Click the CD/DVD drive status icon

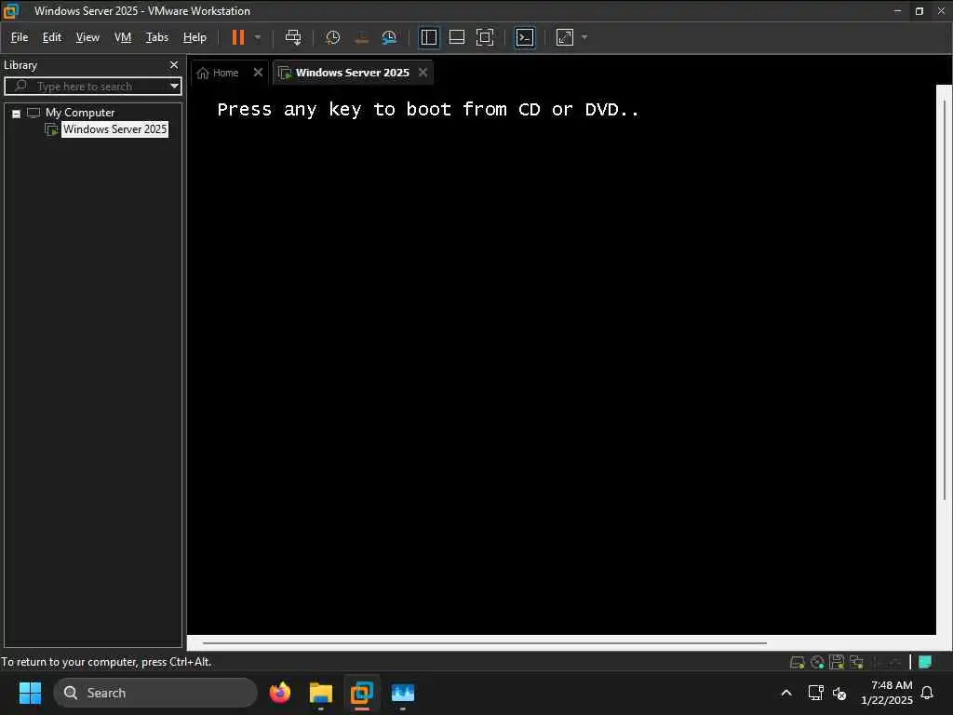click(817, 663)
